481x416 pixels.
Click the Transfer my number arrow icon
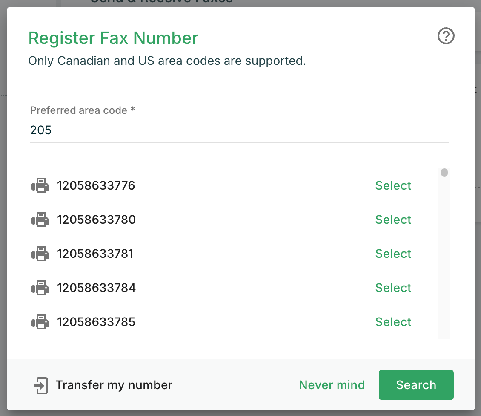point(41,385)
